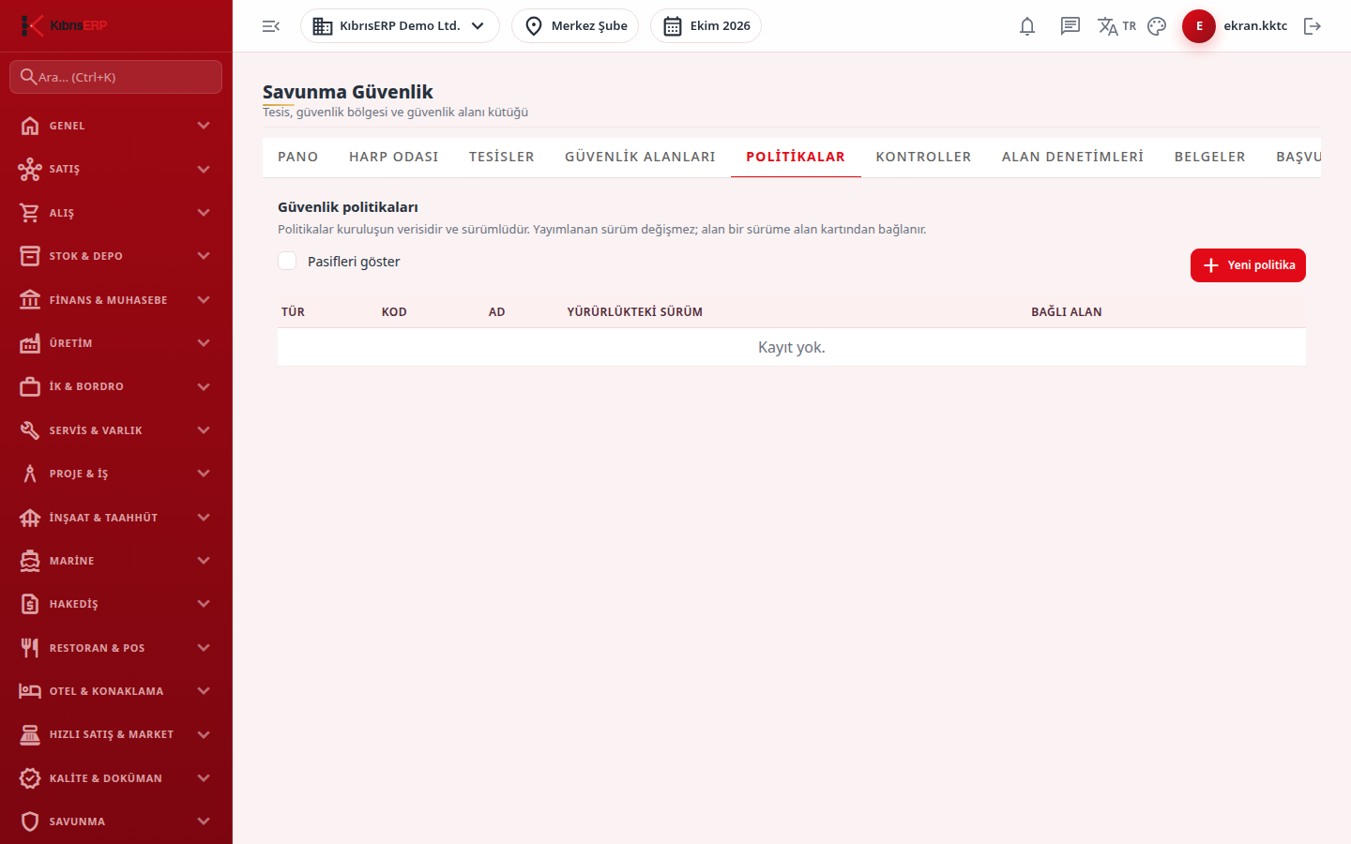Click the OTEL & KONAKLAMA bed icon

point(30,691)
